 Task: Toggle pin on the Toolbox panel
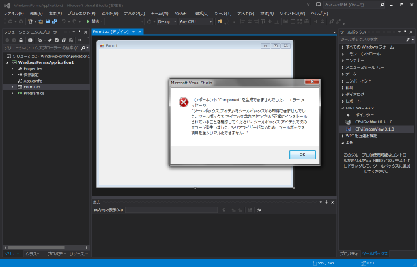coord(405,32)
